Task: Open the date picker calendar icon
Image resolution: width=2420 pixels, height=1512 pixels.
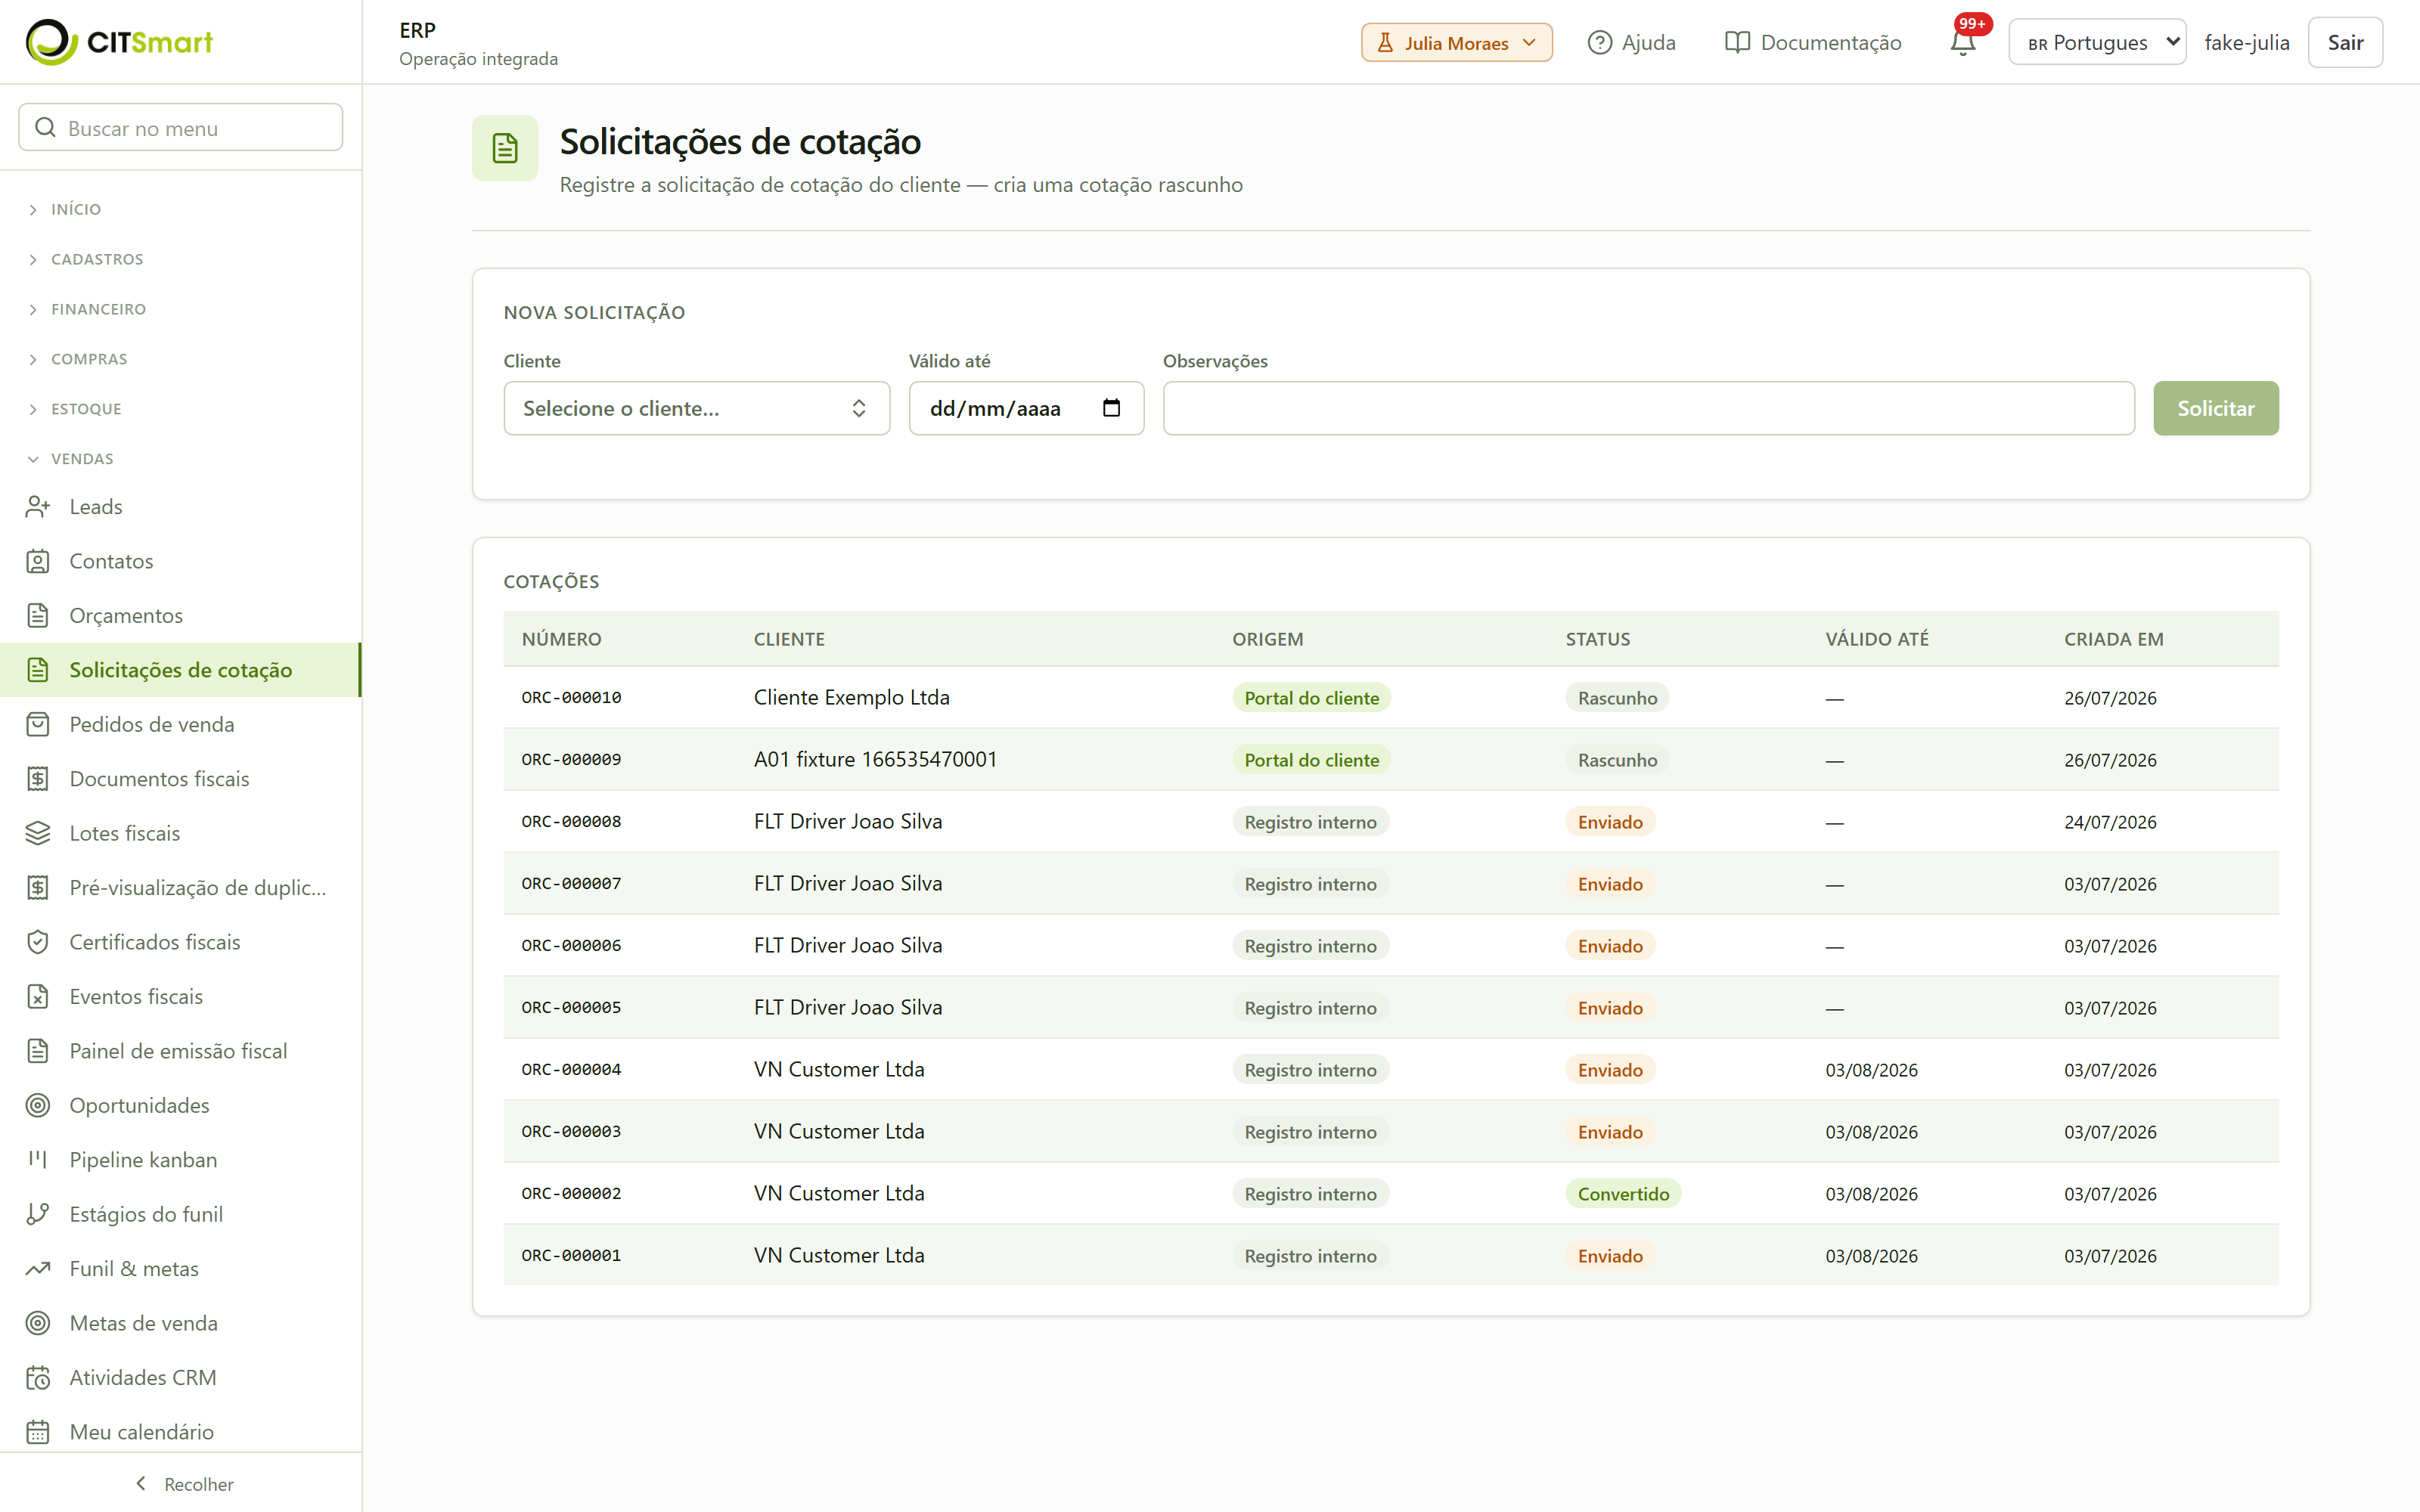Action: coord(1111,408)
